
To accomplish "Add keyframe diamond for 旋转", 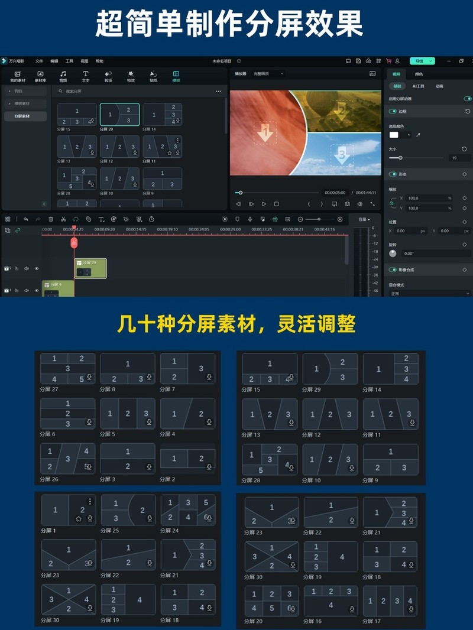I will 465,244.
